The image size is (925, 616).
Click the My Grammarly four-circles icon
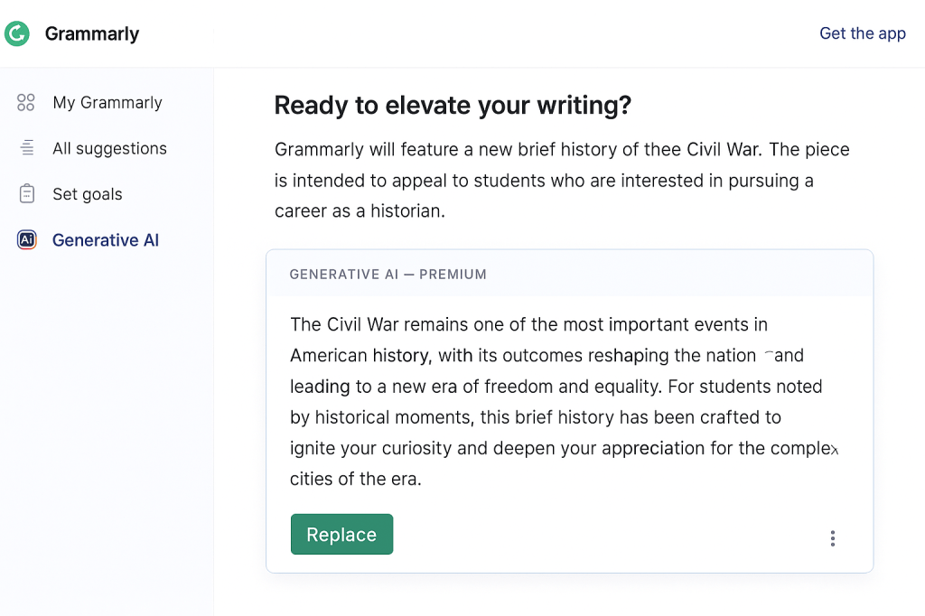26,103
